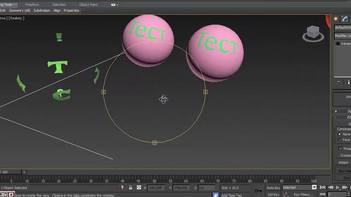The width and height of the screenshot is (351, 197).
Task: Collapse the Edit Geometry rollout minus sign
Action: click(x=336, y=117)
